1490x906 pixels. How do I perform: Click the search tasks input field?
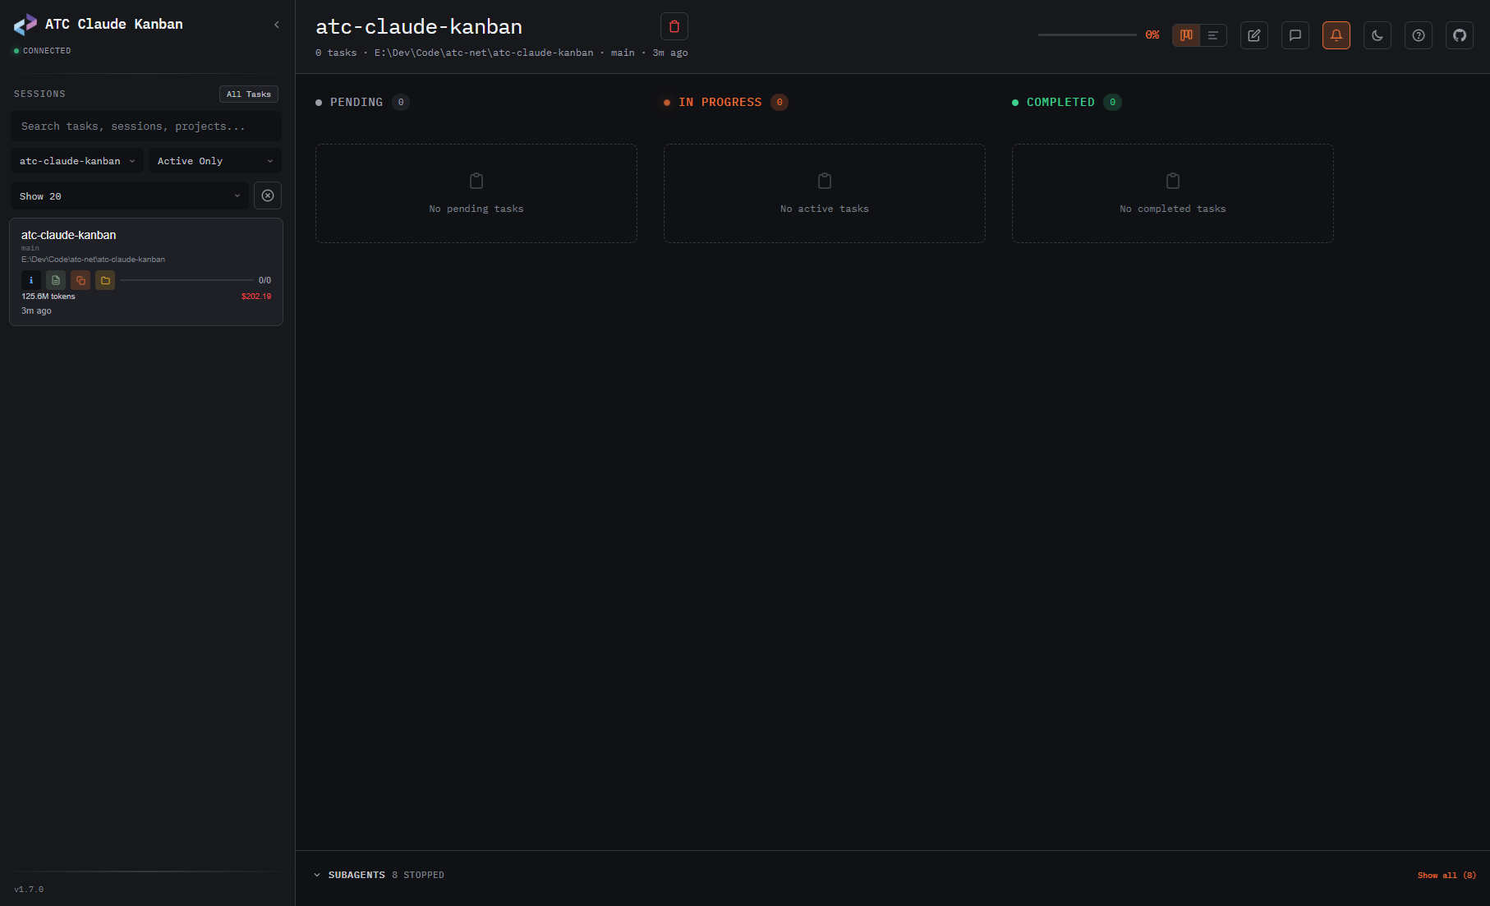click(x=145, y=126)
